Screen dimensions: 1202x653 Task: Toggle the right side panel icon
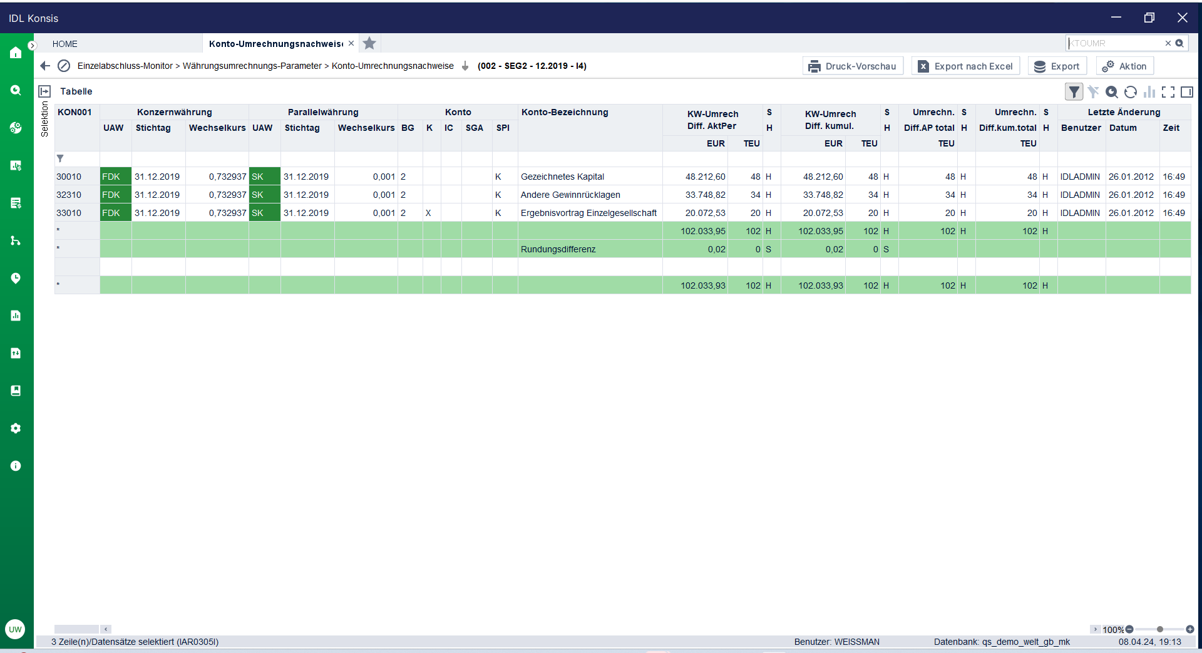pyautogui.click(x=1186, y=92)
